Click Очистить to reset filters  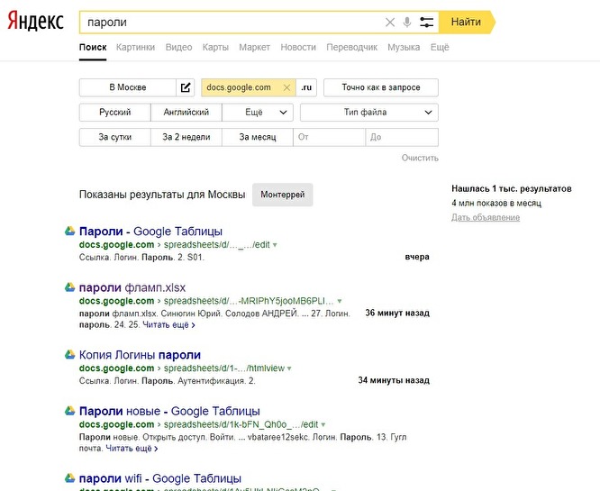tap(420, 158)
